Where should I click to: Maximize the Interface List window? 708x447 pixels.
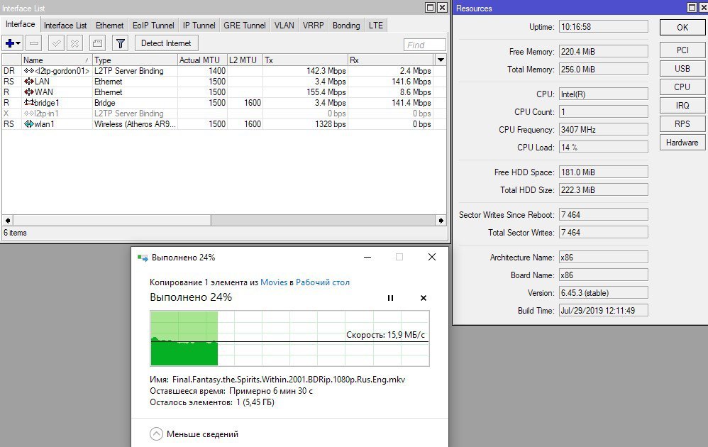[431, 7]
